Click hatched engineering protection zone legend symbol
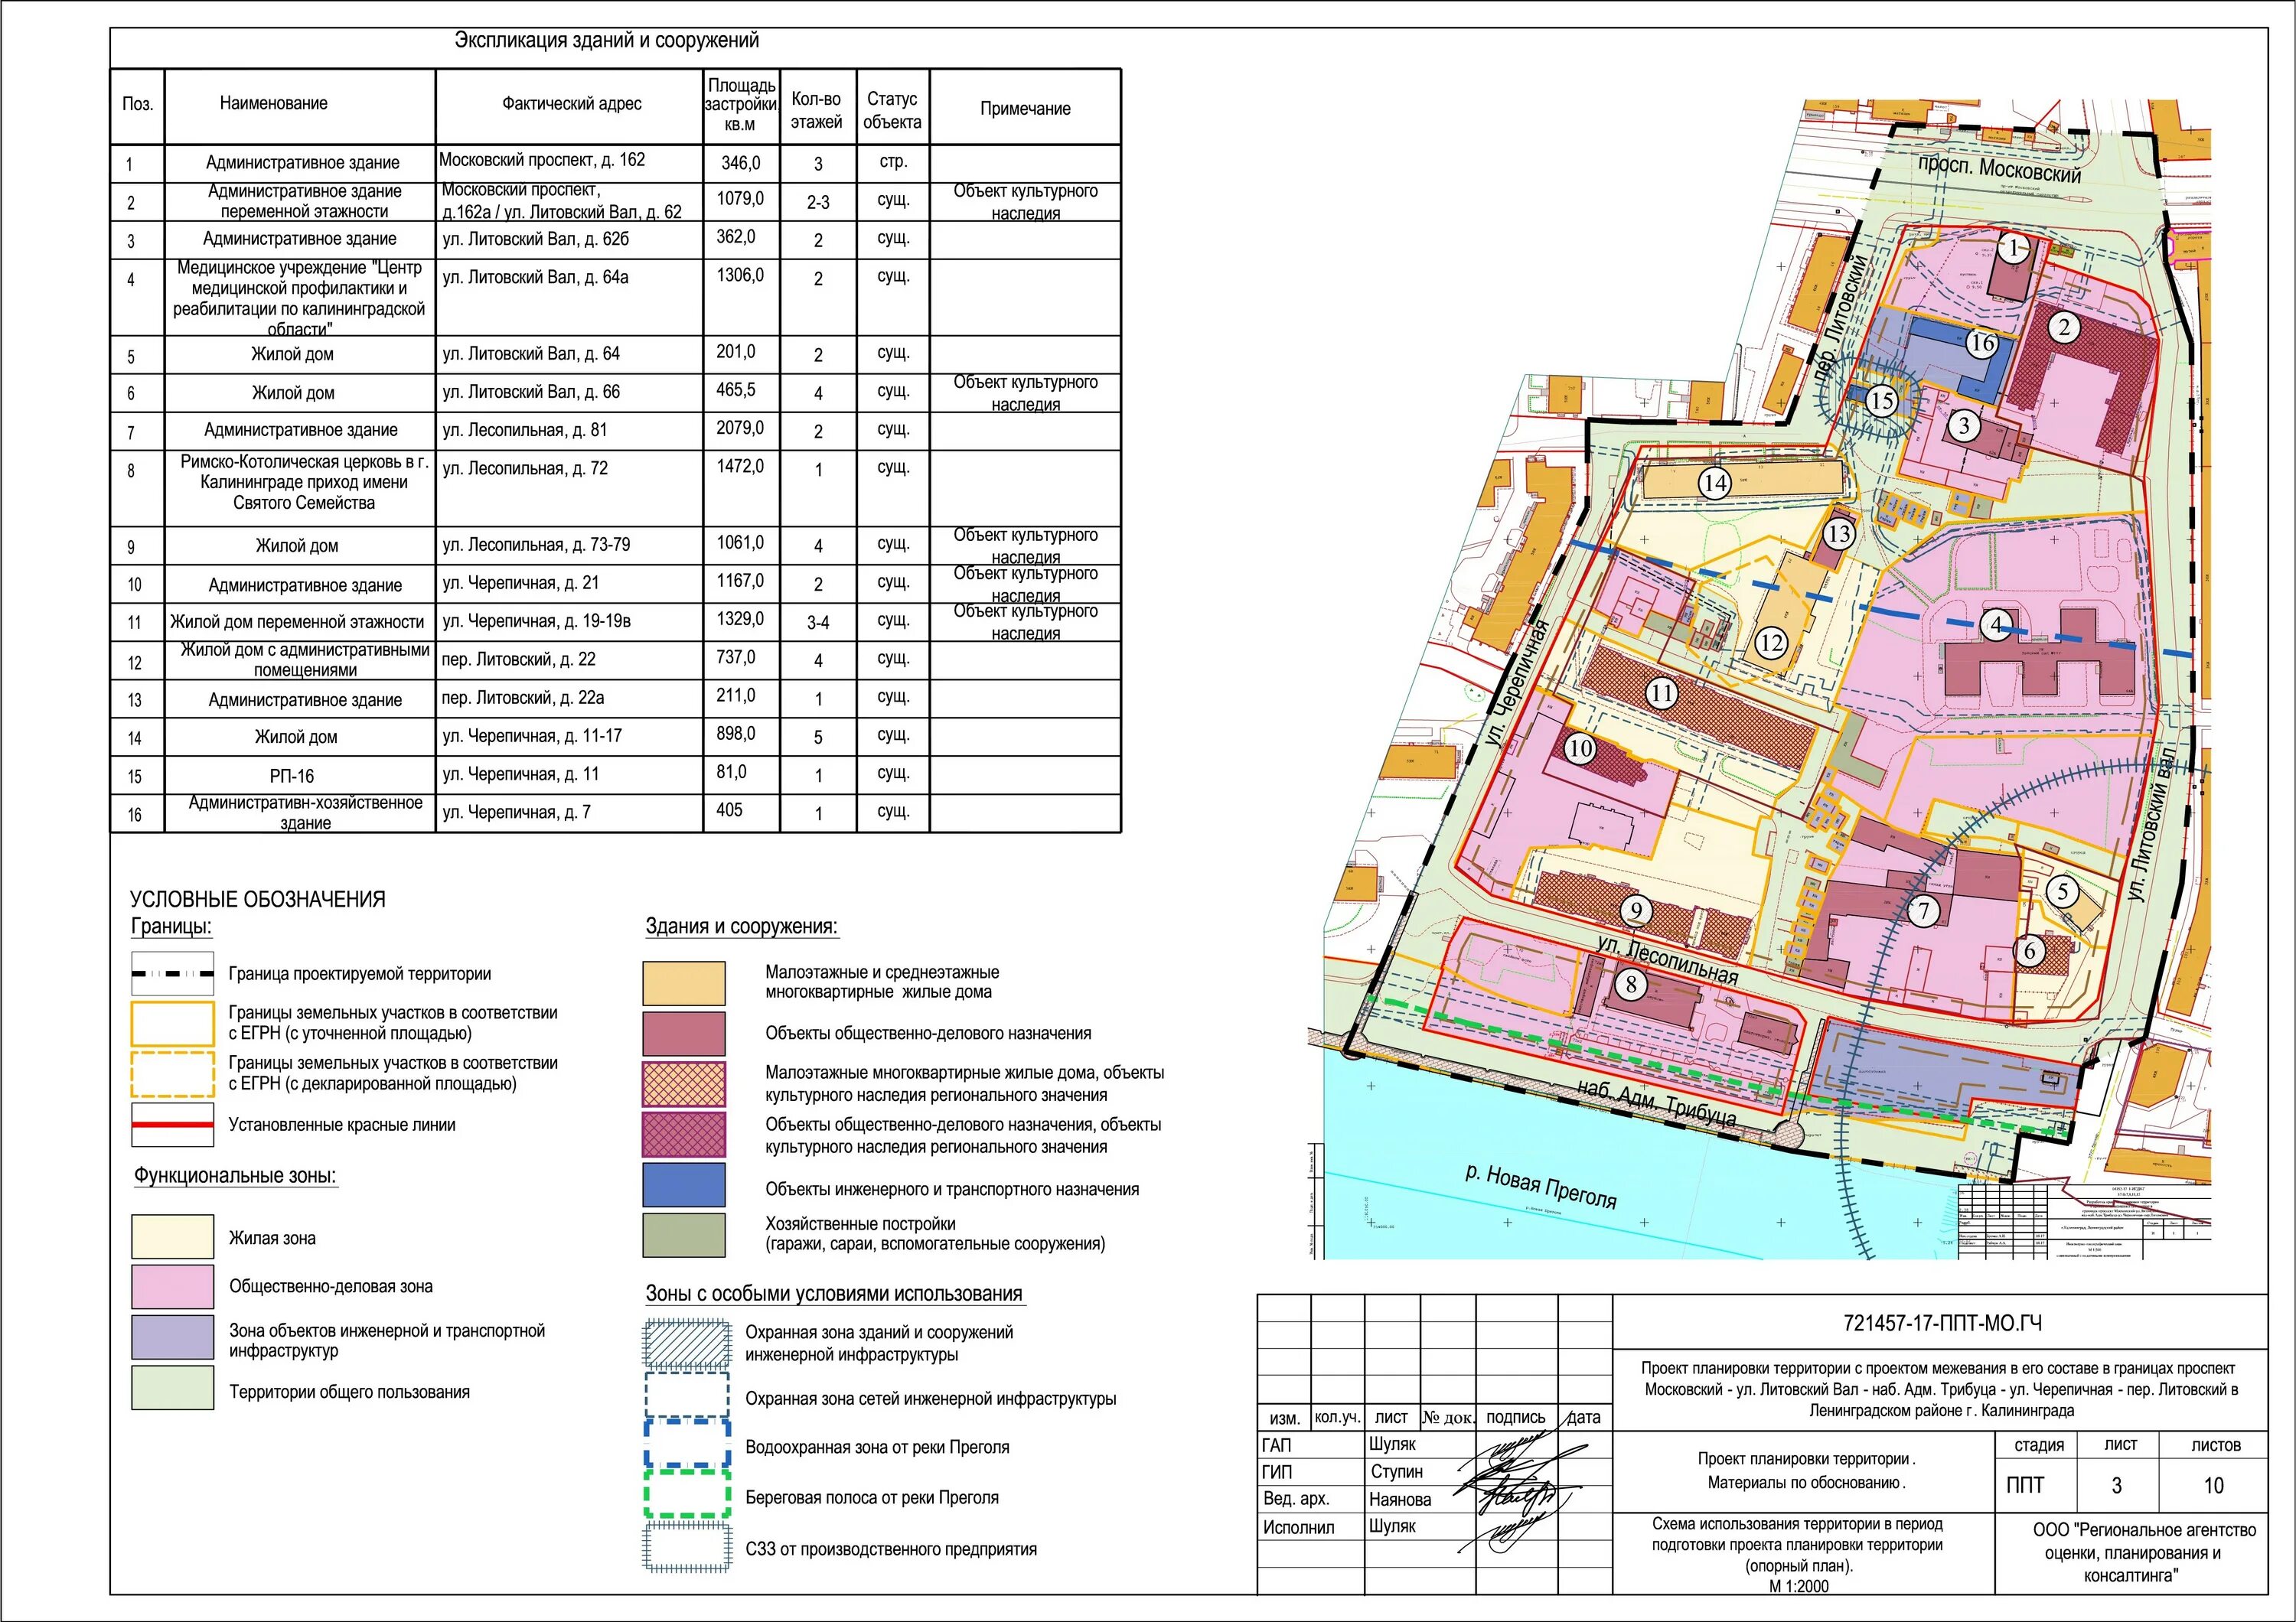 pyautogui.click(x=687, y=1344)
